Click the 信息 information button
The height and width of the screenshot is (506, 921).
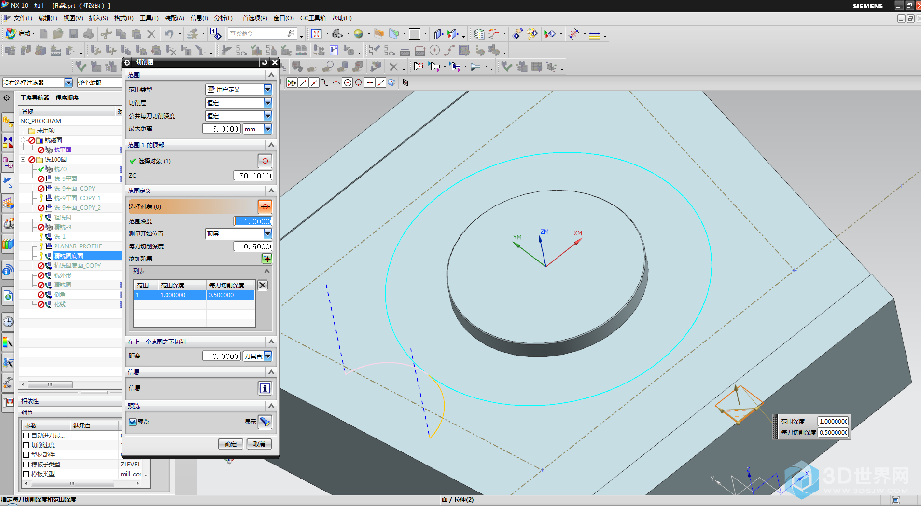tap(265, 388)
